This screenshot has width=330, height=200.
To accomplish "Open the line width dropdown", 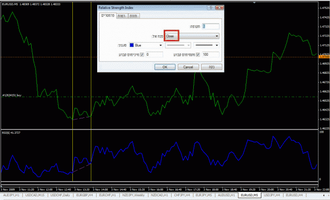I will click(206, 45).
